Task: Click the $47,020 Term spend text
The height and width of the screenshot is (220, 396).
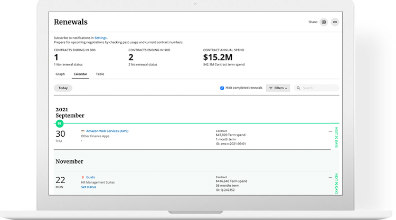Action: (x=231, y=135)
